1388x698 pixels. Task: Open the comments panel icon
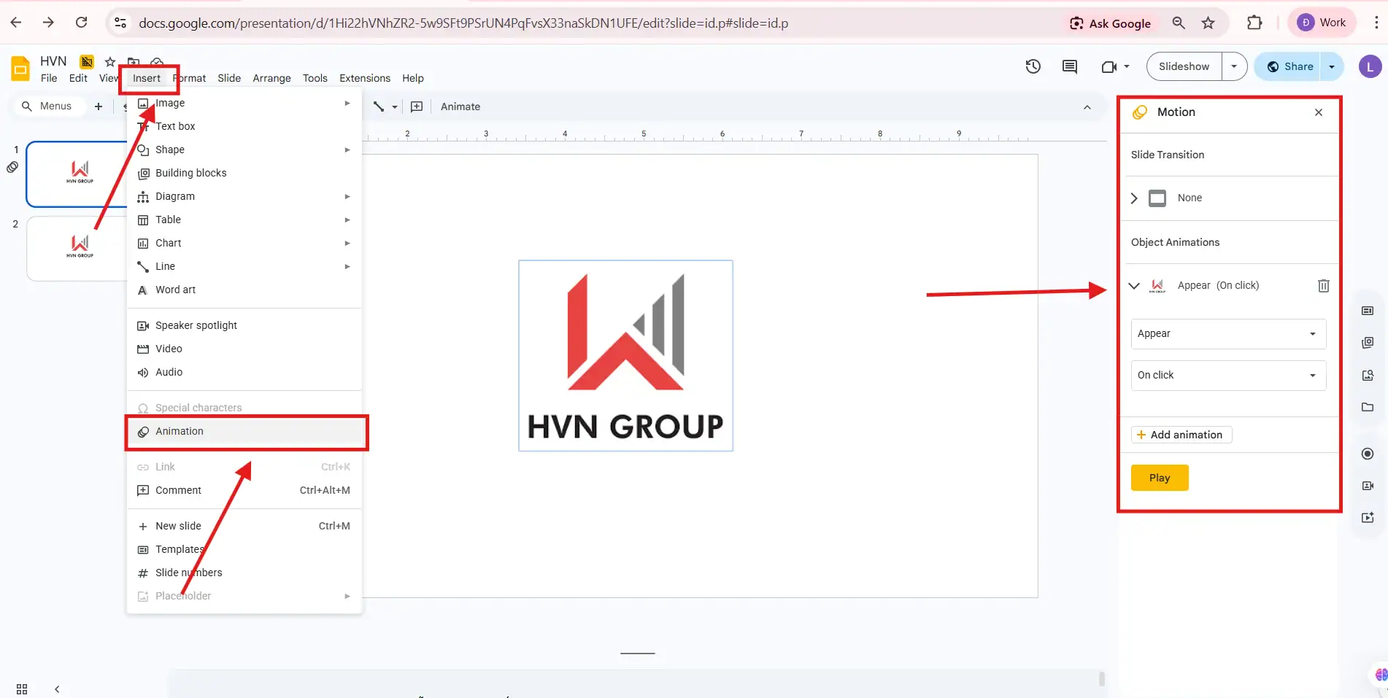coord(1069,66)
